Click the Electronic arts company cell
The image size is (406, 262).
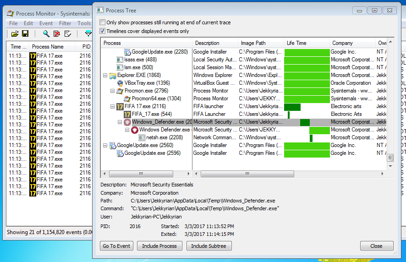[x=346, y=106]
